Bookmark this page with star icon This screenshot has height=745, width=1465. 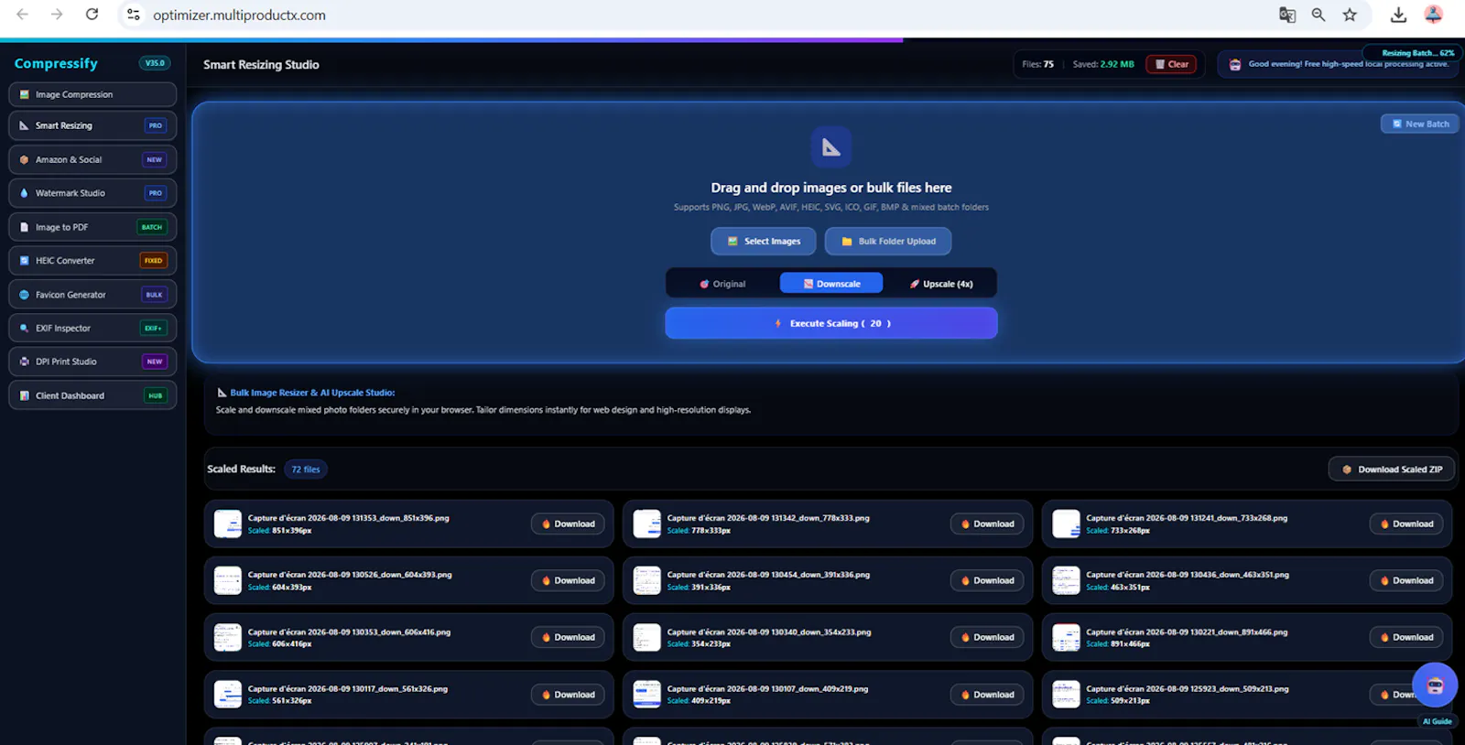point(1350,15)
